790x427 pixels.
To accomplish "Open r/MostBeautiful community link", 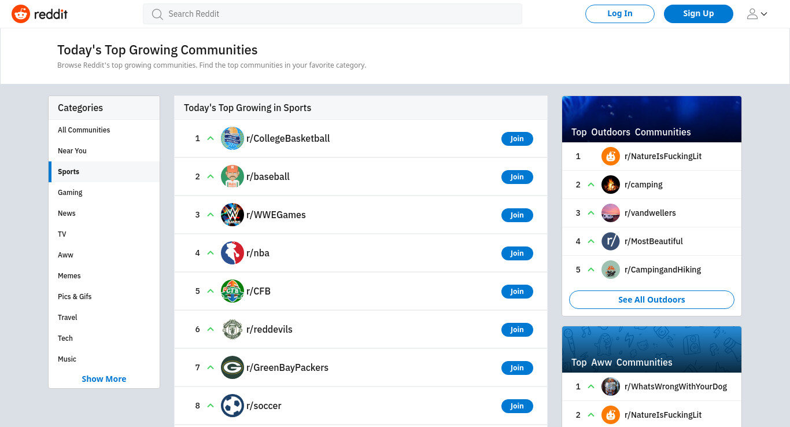I will (654, 241).
